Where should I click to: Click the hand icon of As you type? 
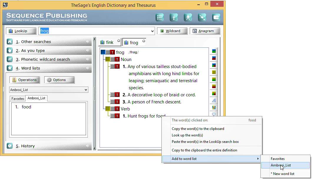point(10,50)
